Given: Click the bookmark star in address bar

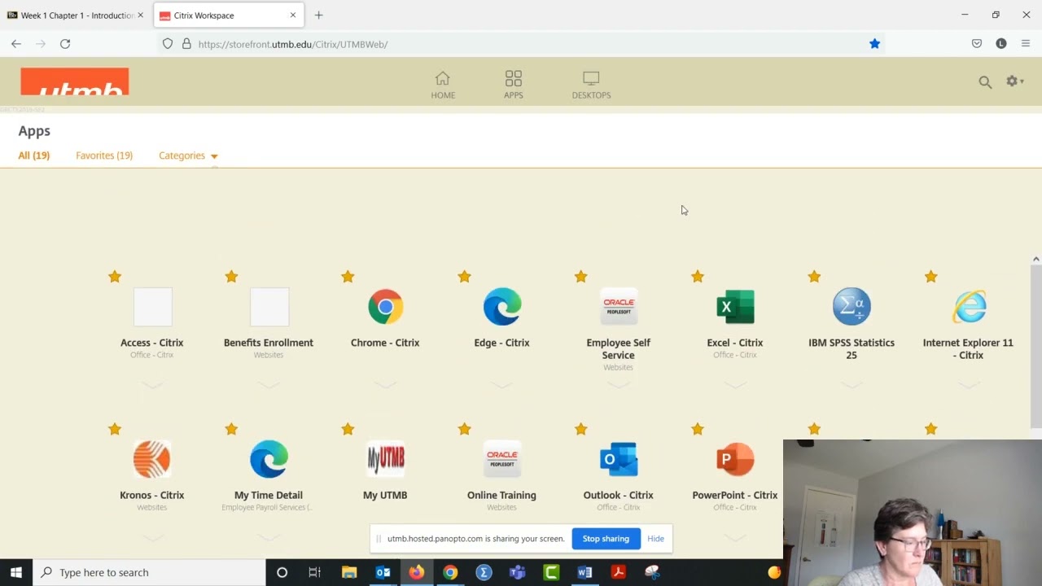Looking at the screenshot, I should [874, 44].
